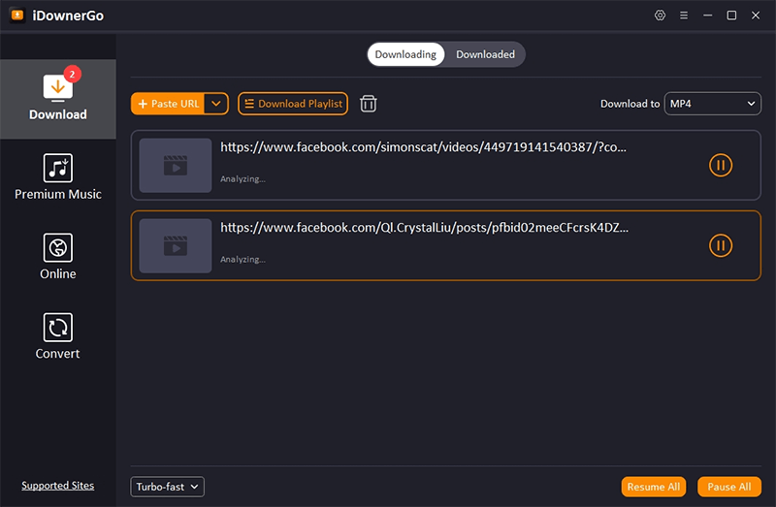Click the 'Download to' label
The width and height of the screenshot is (776, 507).
[630, 104]
